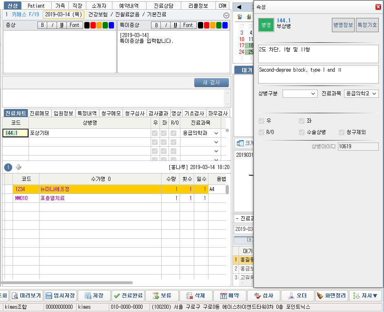Select red color swatch in 증상 toolbar

(93, 25)
